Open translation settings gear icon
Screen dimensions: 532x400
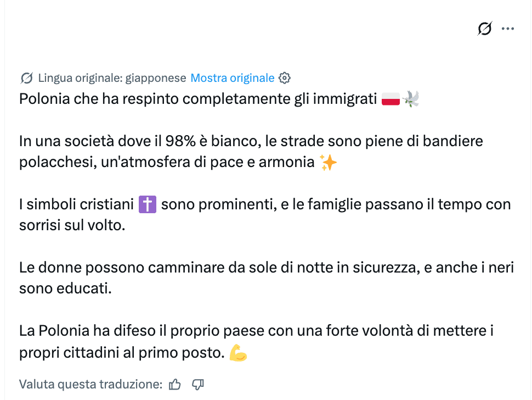(284, 78)
